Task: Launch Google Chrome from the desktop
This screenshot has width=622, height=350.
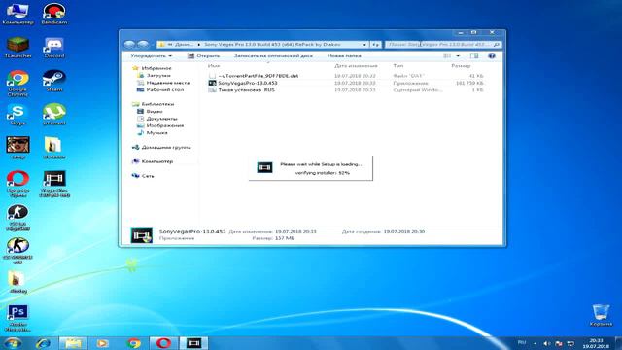Action: [x=17, y=84]
